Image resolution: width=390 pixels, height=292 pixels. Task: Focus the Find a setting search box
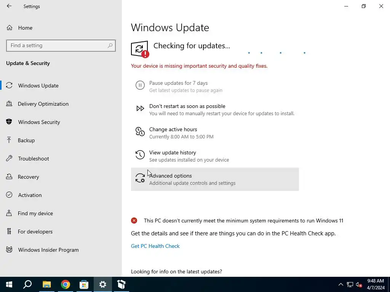click(x=61, y=46)
